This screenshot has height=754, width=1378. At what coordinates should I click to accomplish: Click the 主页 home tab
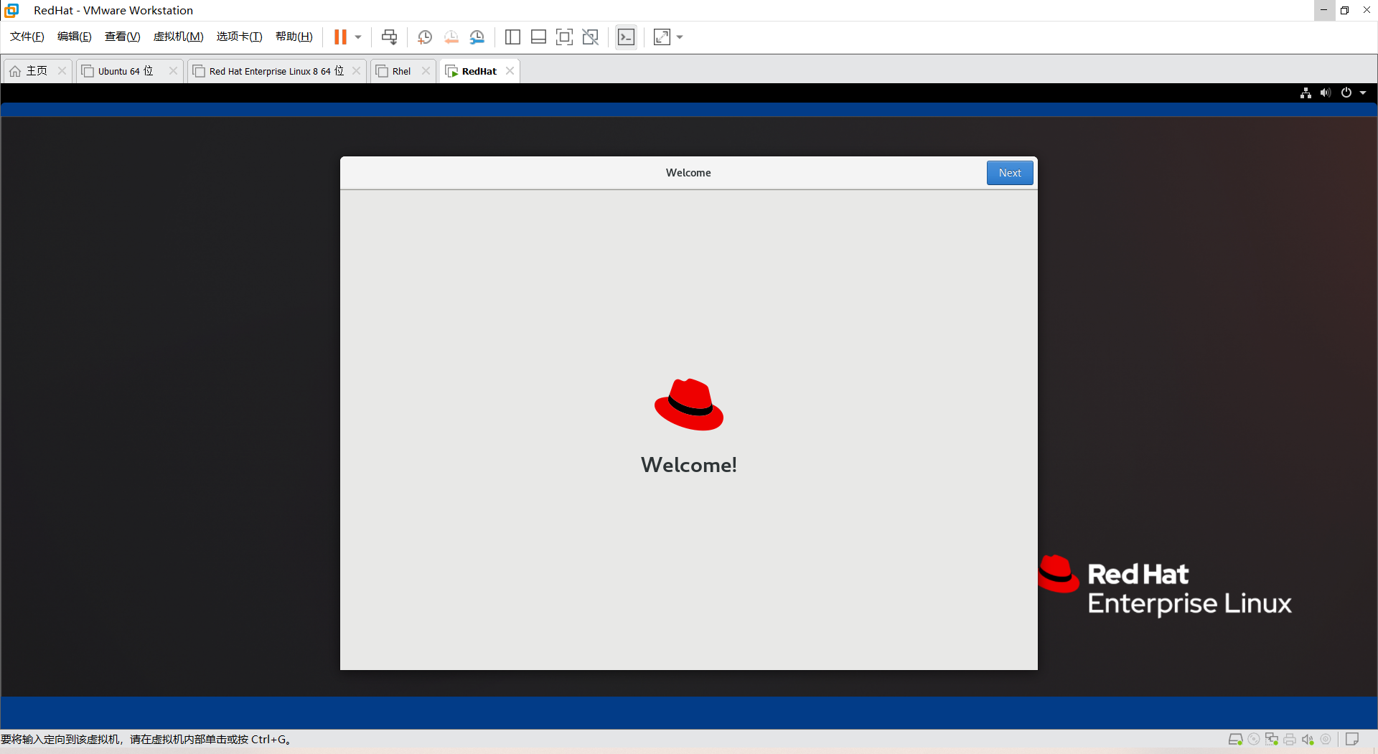coord(32,71)
